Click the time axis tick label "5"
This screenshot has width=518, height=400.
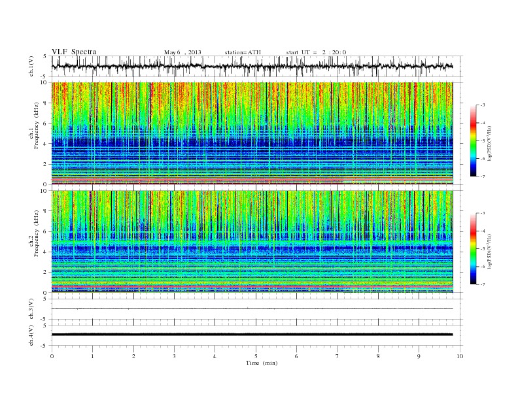(x=256, y=356)
